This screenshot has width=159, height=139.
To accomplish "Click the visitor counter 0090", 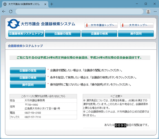I will 121,125.
